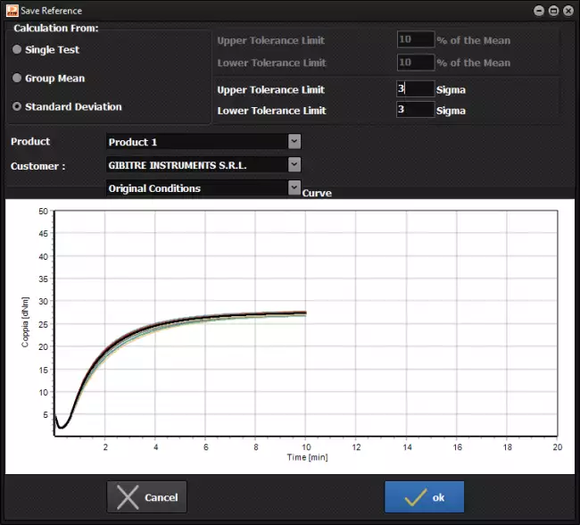The image size is (580, 525).
Task: Click the Upper Tolerance percent of Mean field
Action: pos(415,40)
